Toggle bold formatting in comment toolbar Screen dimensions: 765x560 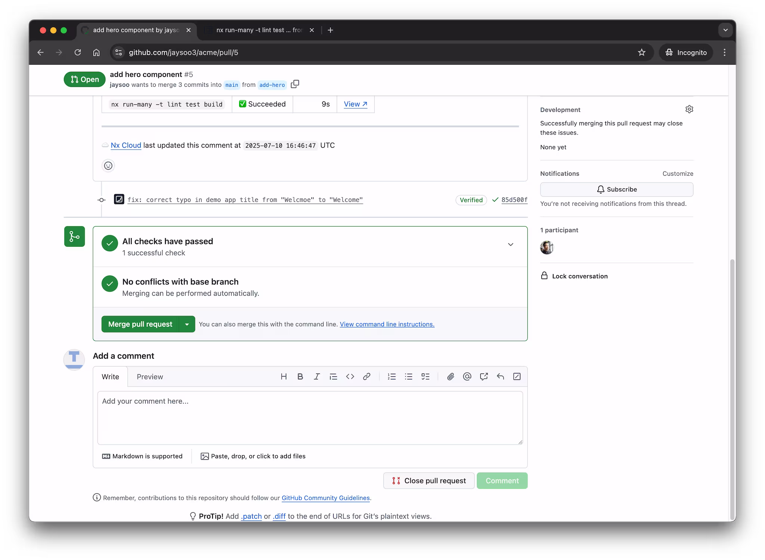coord(300,376)
